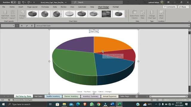The width and height of the screenshot is (191, 107).
Task: Switch to Normal view in status bar
Action: [152, 100]
